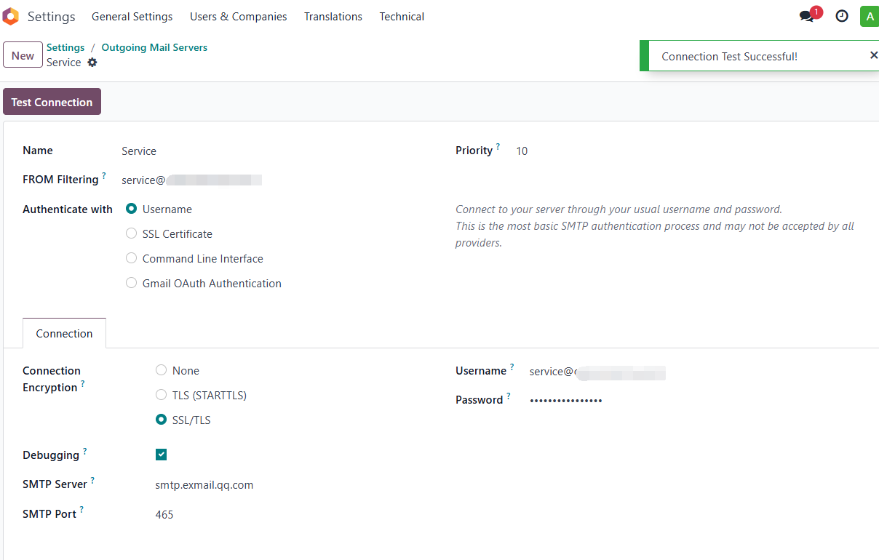Open the gear actions menu beside Service
Screen dimensions: 879x560
coord(92,63)
